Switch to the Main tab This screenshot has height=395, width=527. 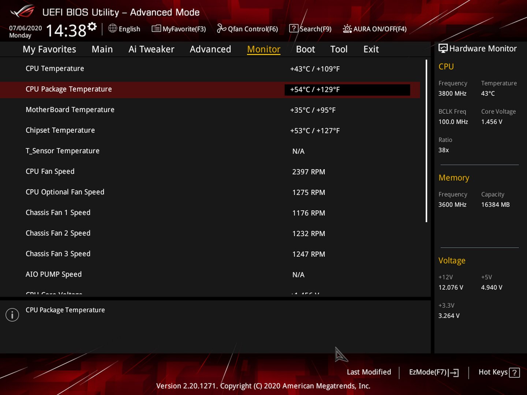pyautogui.click(x=102, y=49)
